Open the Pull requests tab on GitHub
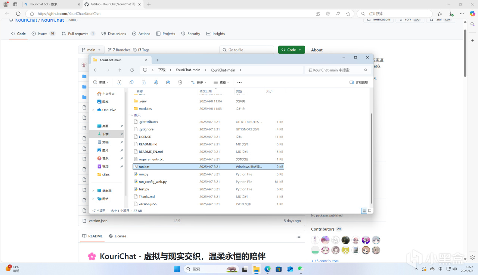Image resolution: width=478 pixels, height=275 pixels. click(78, 34)
